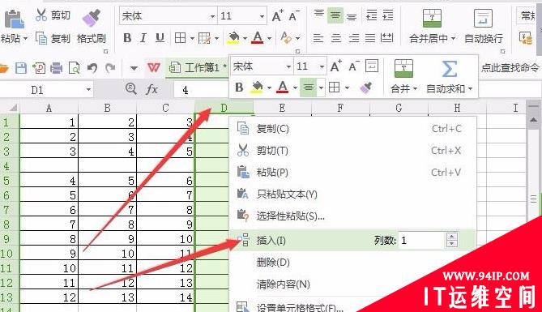The width and height of the screenshot is (542, 312).
Task: Increase the 列数 column count stepper
Action: 452,237
